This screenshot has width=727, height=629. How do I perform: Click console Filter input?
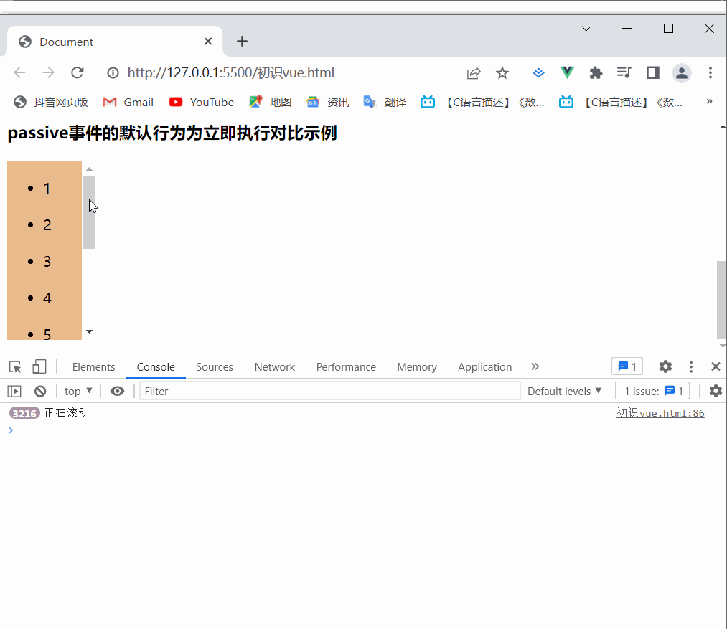(329, 391)
